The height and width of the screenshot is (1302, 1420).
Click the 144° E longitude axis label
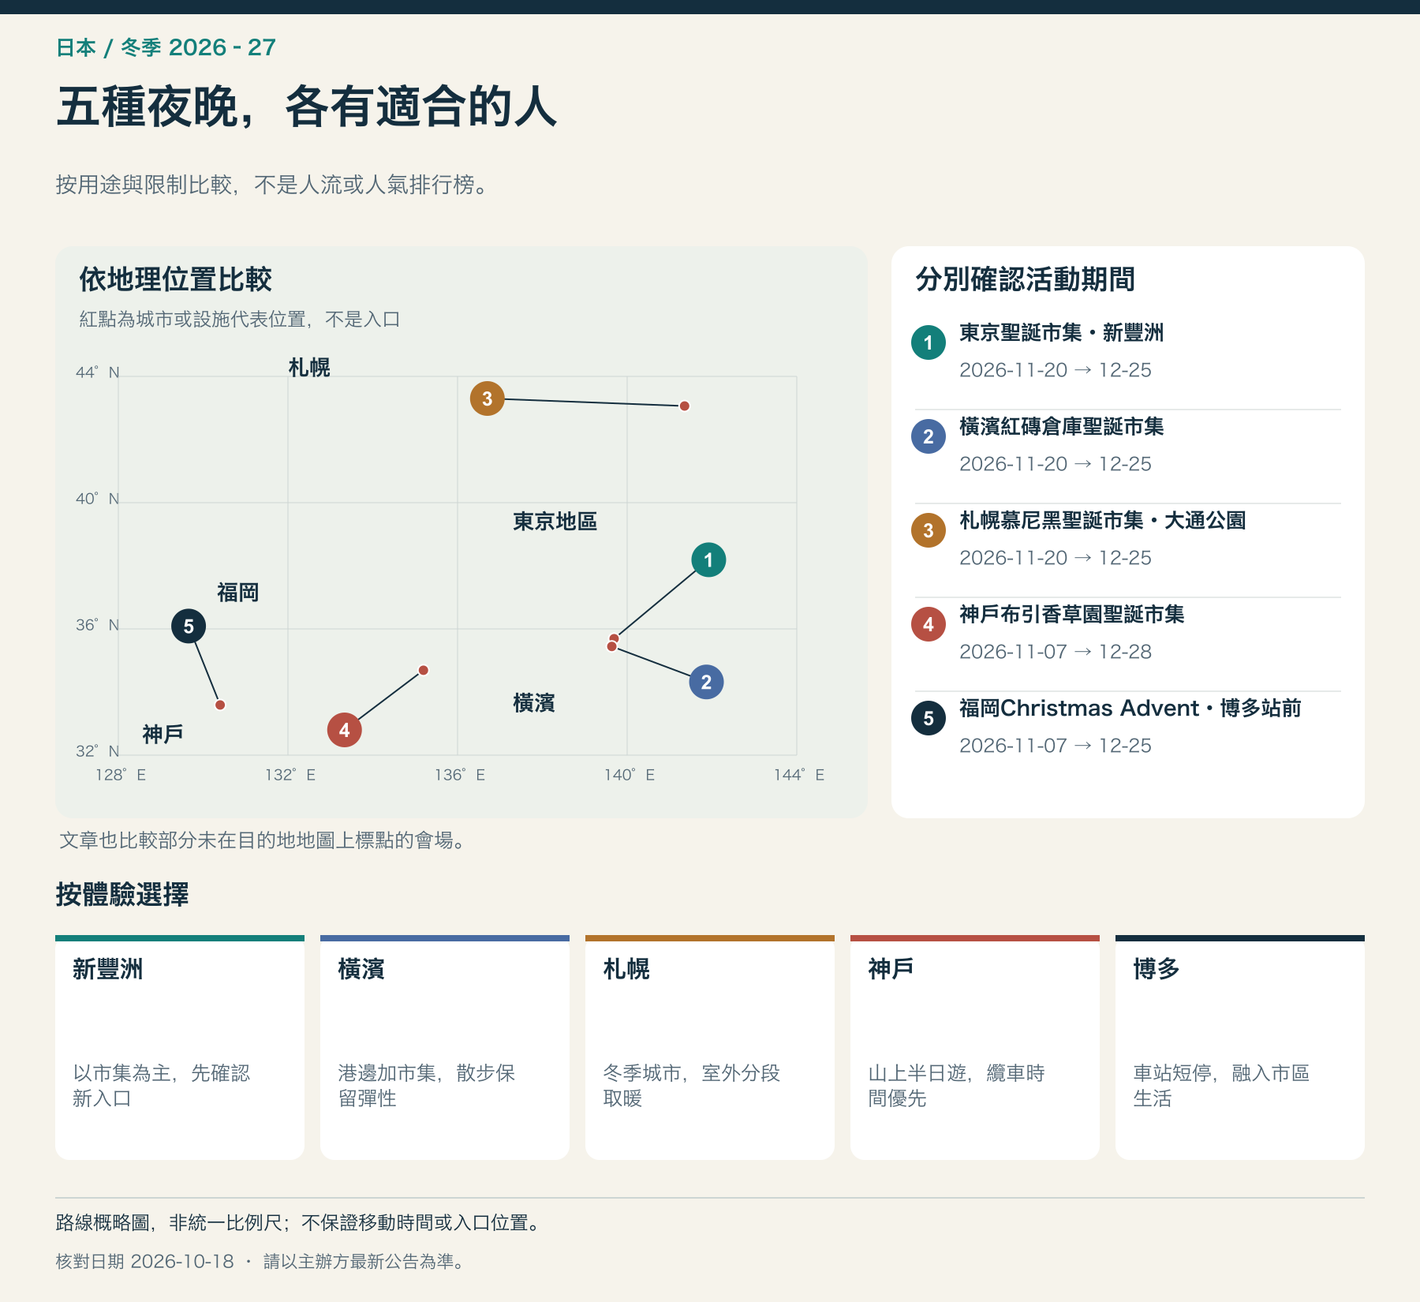click(799, 775)
